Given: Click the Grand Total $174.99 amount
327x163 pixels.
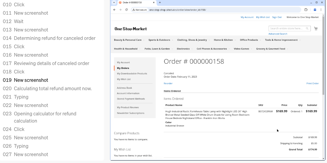Looking at the screenshot, I should click(313, 150).
